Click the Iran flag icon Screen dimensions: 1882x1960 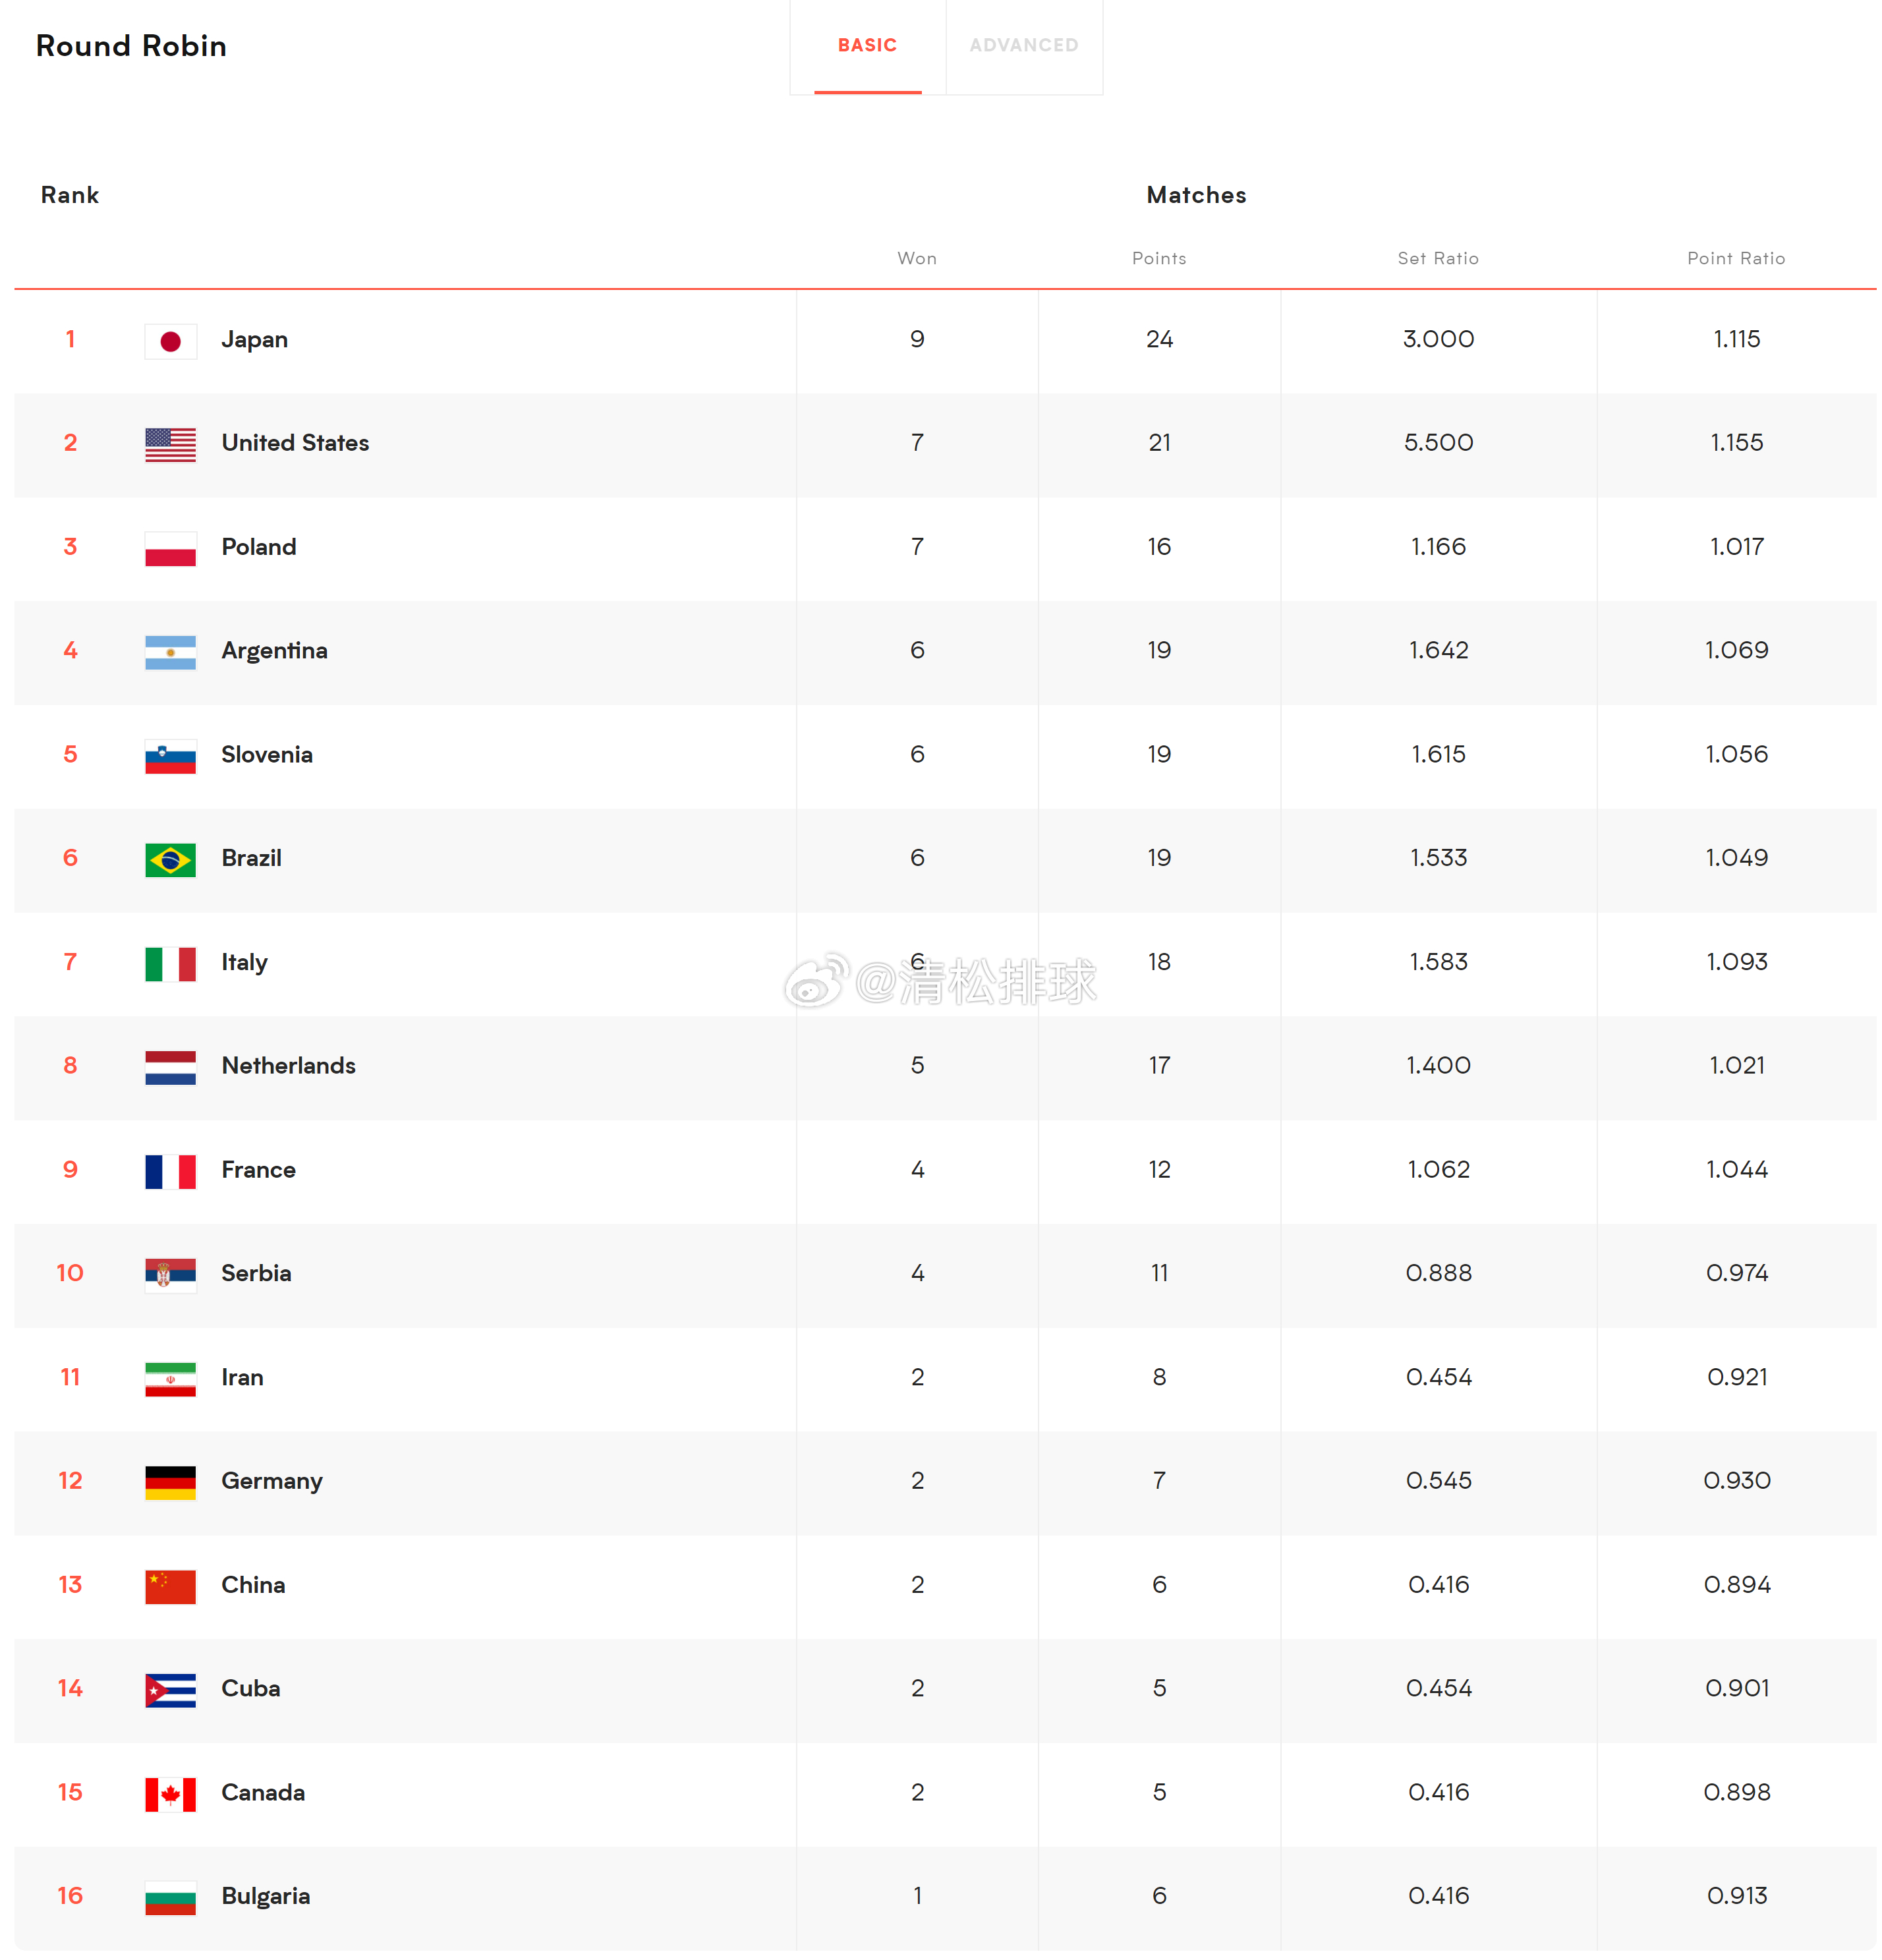tap(170, 1379)
